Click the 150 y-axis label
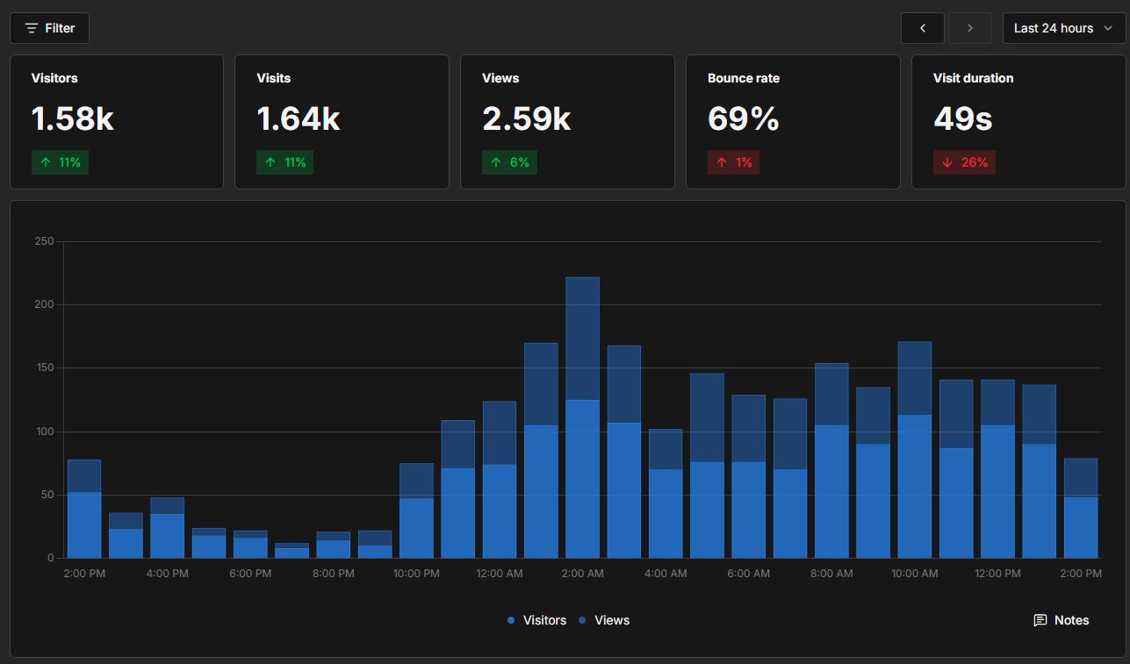 44,368
